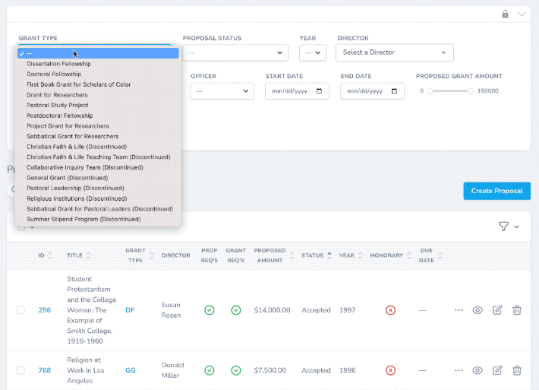View proposal 256 using the eye icon
Image resolution: width=539 pixels, height=390 pixels.
pyautogui.click(x=477, y=310)
